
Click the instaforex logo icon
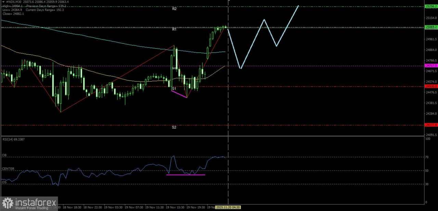pos(7,203)
